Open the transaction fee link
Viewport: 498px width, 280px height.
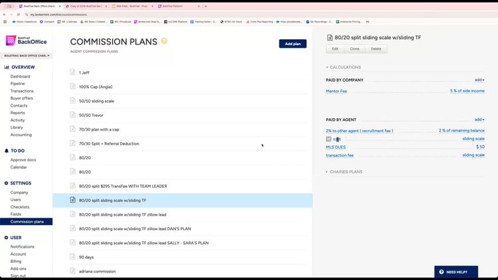click(x=339, y=155)
